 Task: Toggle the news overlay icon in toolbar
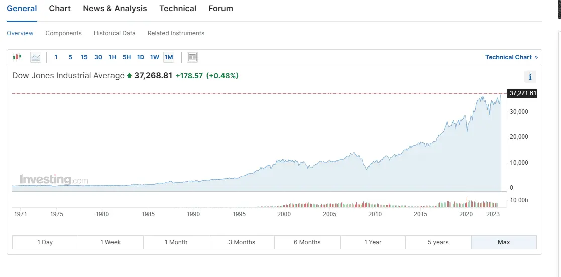[192, 57]
